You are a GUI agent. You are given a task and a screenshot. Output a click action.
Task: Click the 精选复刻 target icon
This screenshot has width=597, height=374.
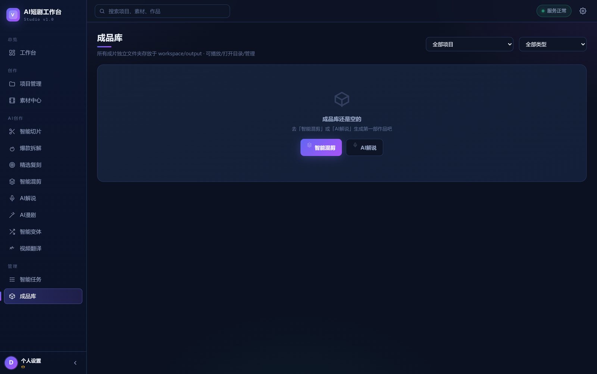tap(12, 165)
